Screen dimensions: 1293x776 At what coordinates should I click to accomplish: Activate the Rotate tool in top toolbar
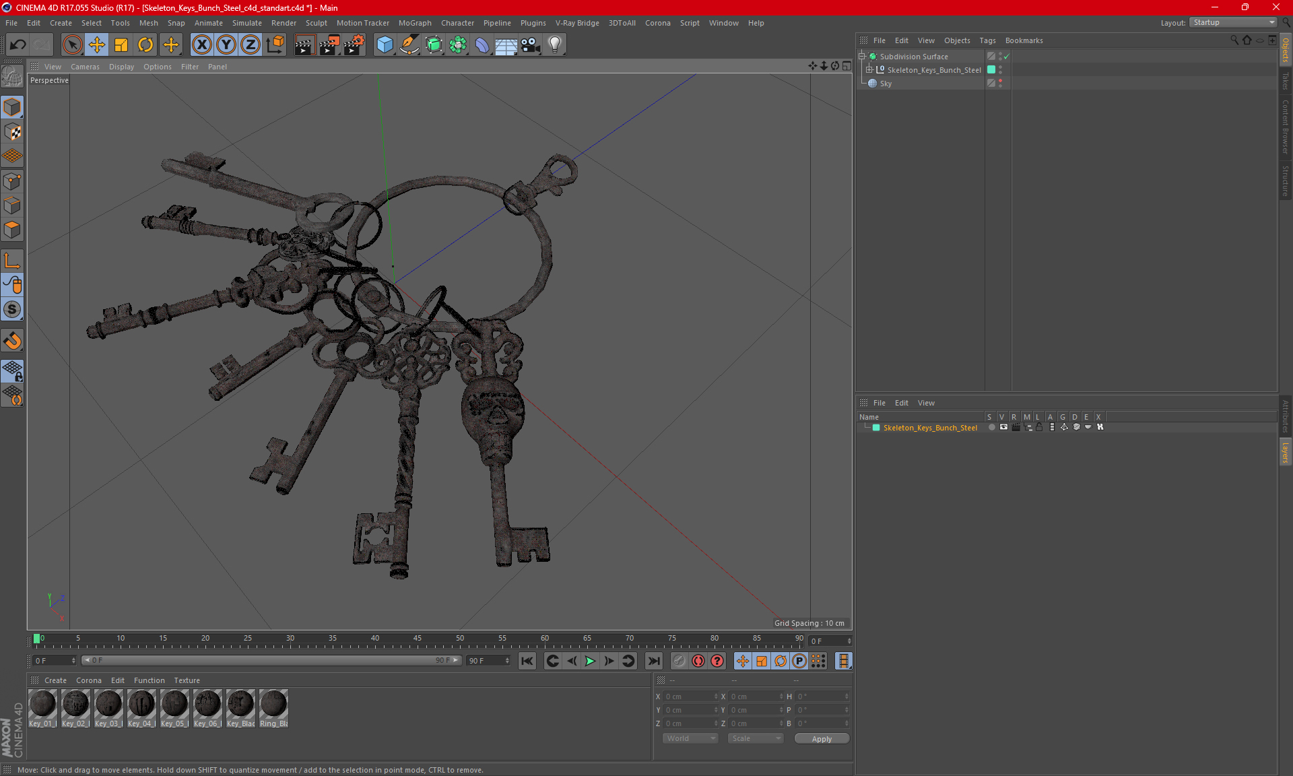(x=145, y=45)
